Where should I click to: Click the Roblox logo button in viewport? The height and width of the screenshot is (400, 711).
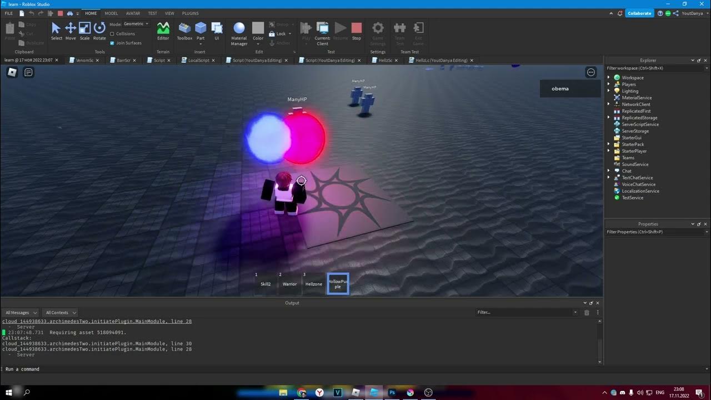pyautogui.click(x=12, y=72)
